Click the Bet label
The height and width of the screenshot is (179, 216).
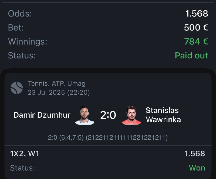coord(16,27)
